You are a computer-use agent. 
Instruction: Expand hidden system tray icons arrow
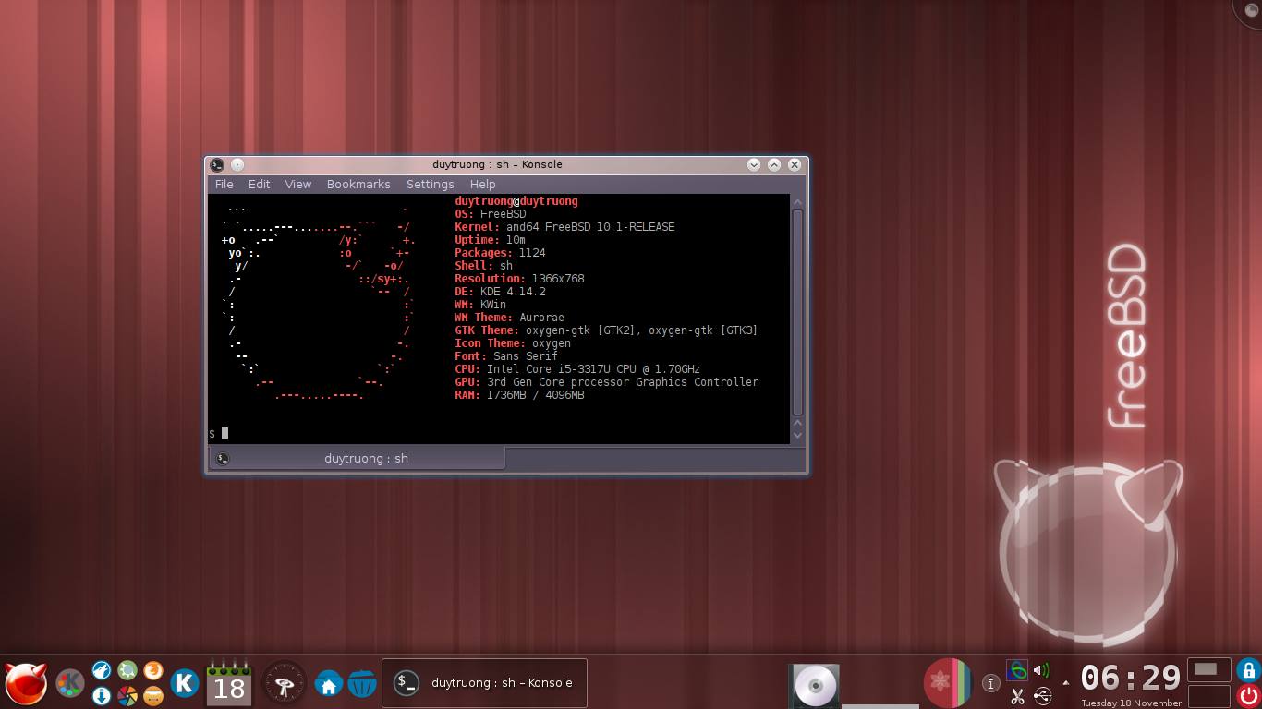pyautogui.click(x=1065, y=683)
